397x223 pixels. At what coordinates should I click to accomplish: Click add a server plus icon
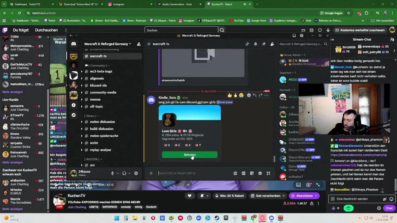tap(74, 105)
